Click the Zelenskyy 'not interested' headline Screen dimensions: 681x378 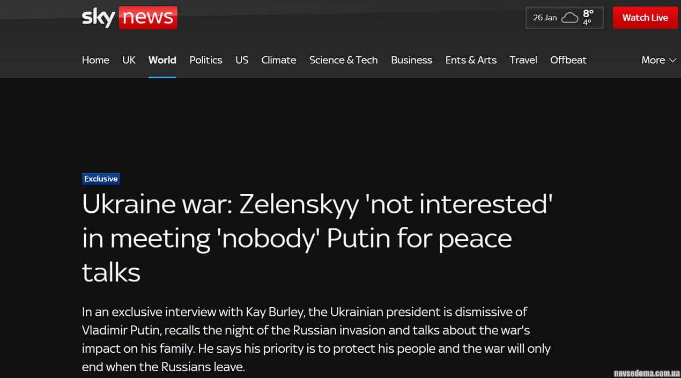point(316,238)
